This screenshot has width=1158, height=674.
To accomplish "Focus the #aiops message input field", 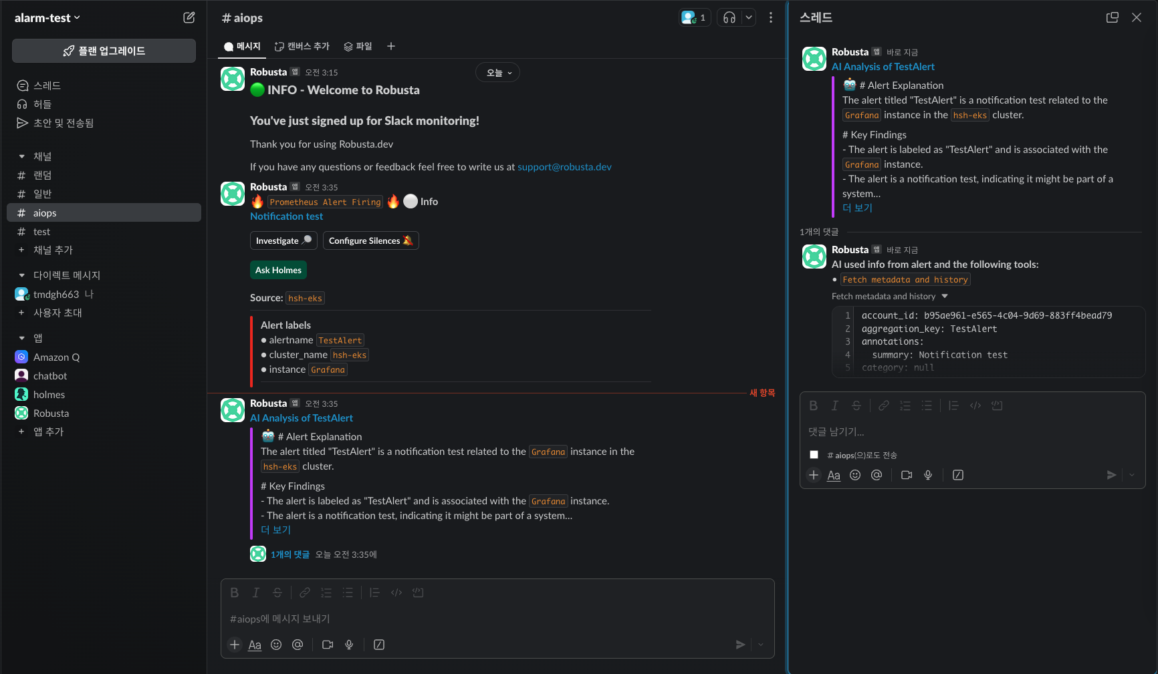I will tap(497, 619).
